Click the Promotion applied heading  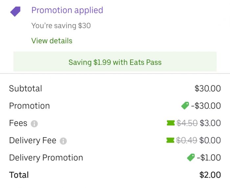67,10
